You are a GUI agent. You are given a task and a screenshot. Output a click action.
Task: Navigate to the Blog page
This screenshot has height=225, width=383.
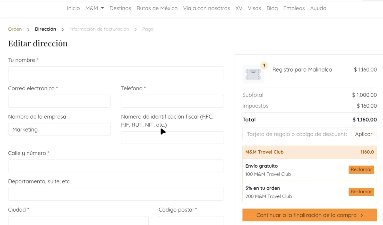(x=272, y=8)
